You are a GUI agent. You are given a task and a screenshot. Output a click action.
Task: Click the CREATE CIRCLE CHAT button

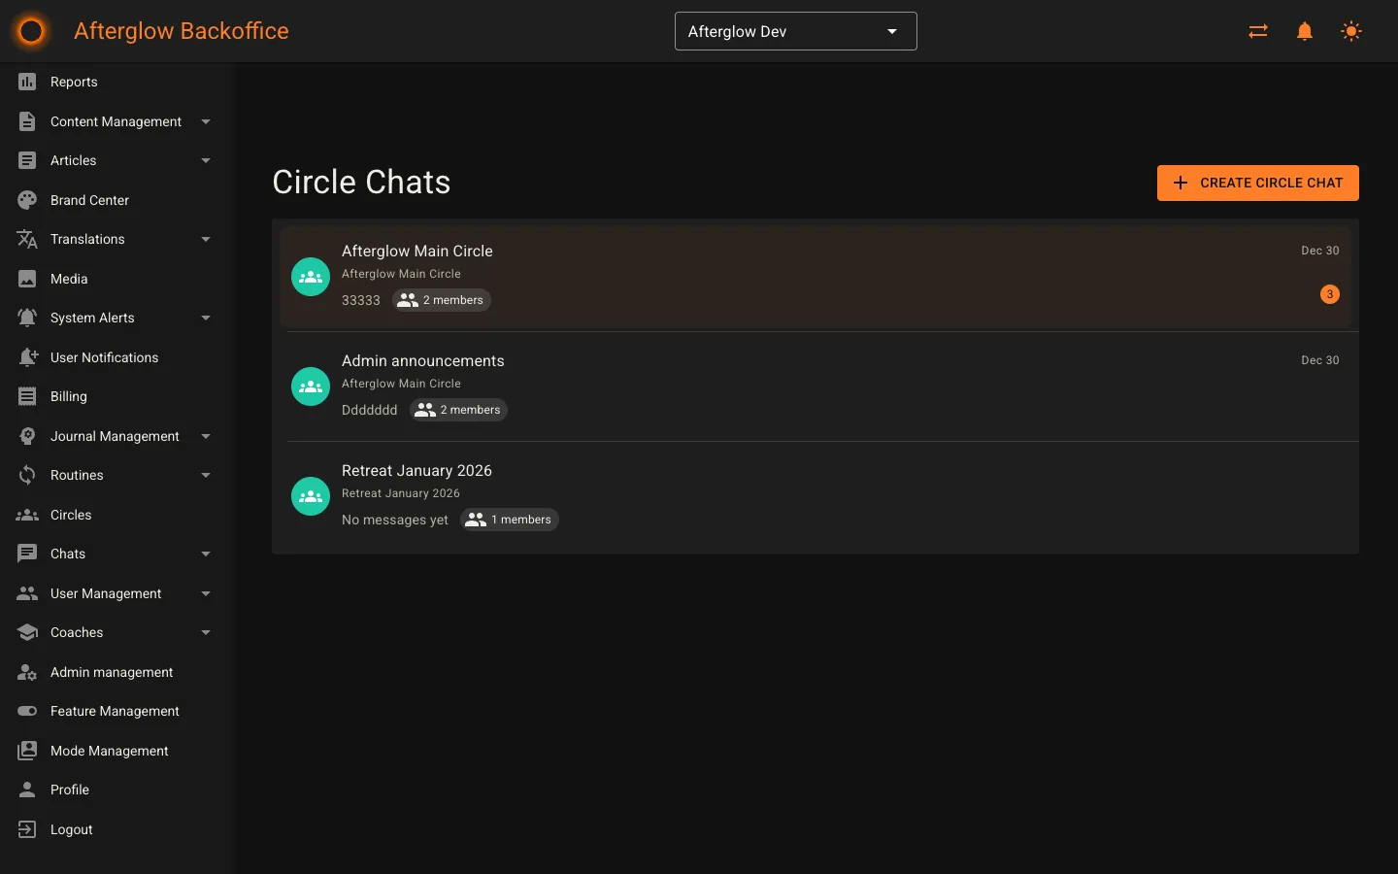pos(1257,183)
